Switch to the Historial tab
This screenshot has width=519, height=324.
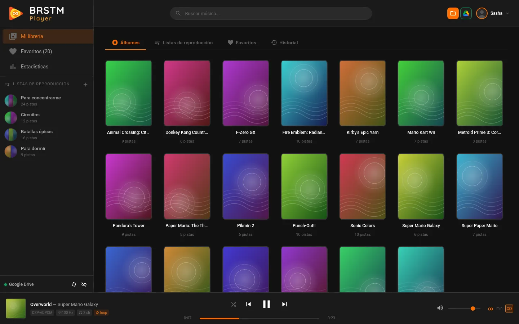tap(284, 42)
